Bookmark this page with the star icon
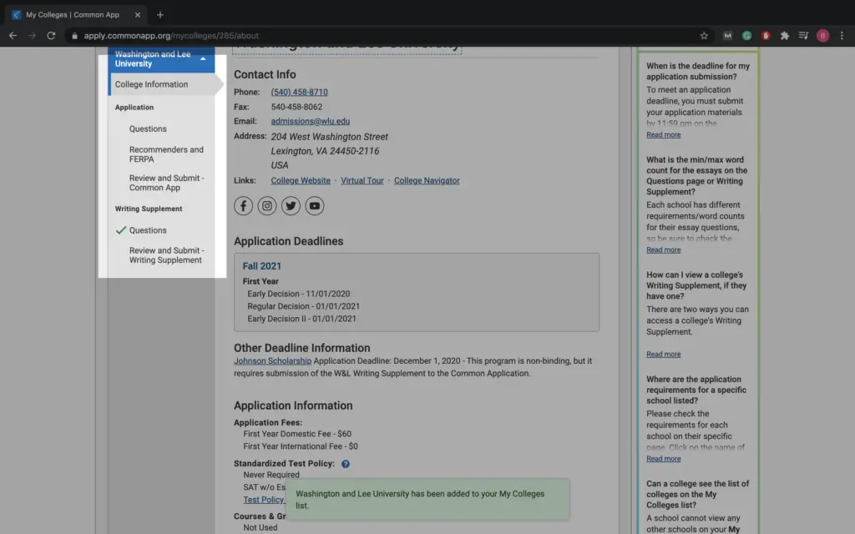Image resolution: width=855 pixels, height=534 pixels. pos(704,35)
